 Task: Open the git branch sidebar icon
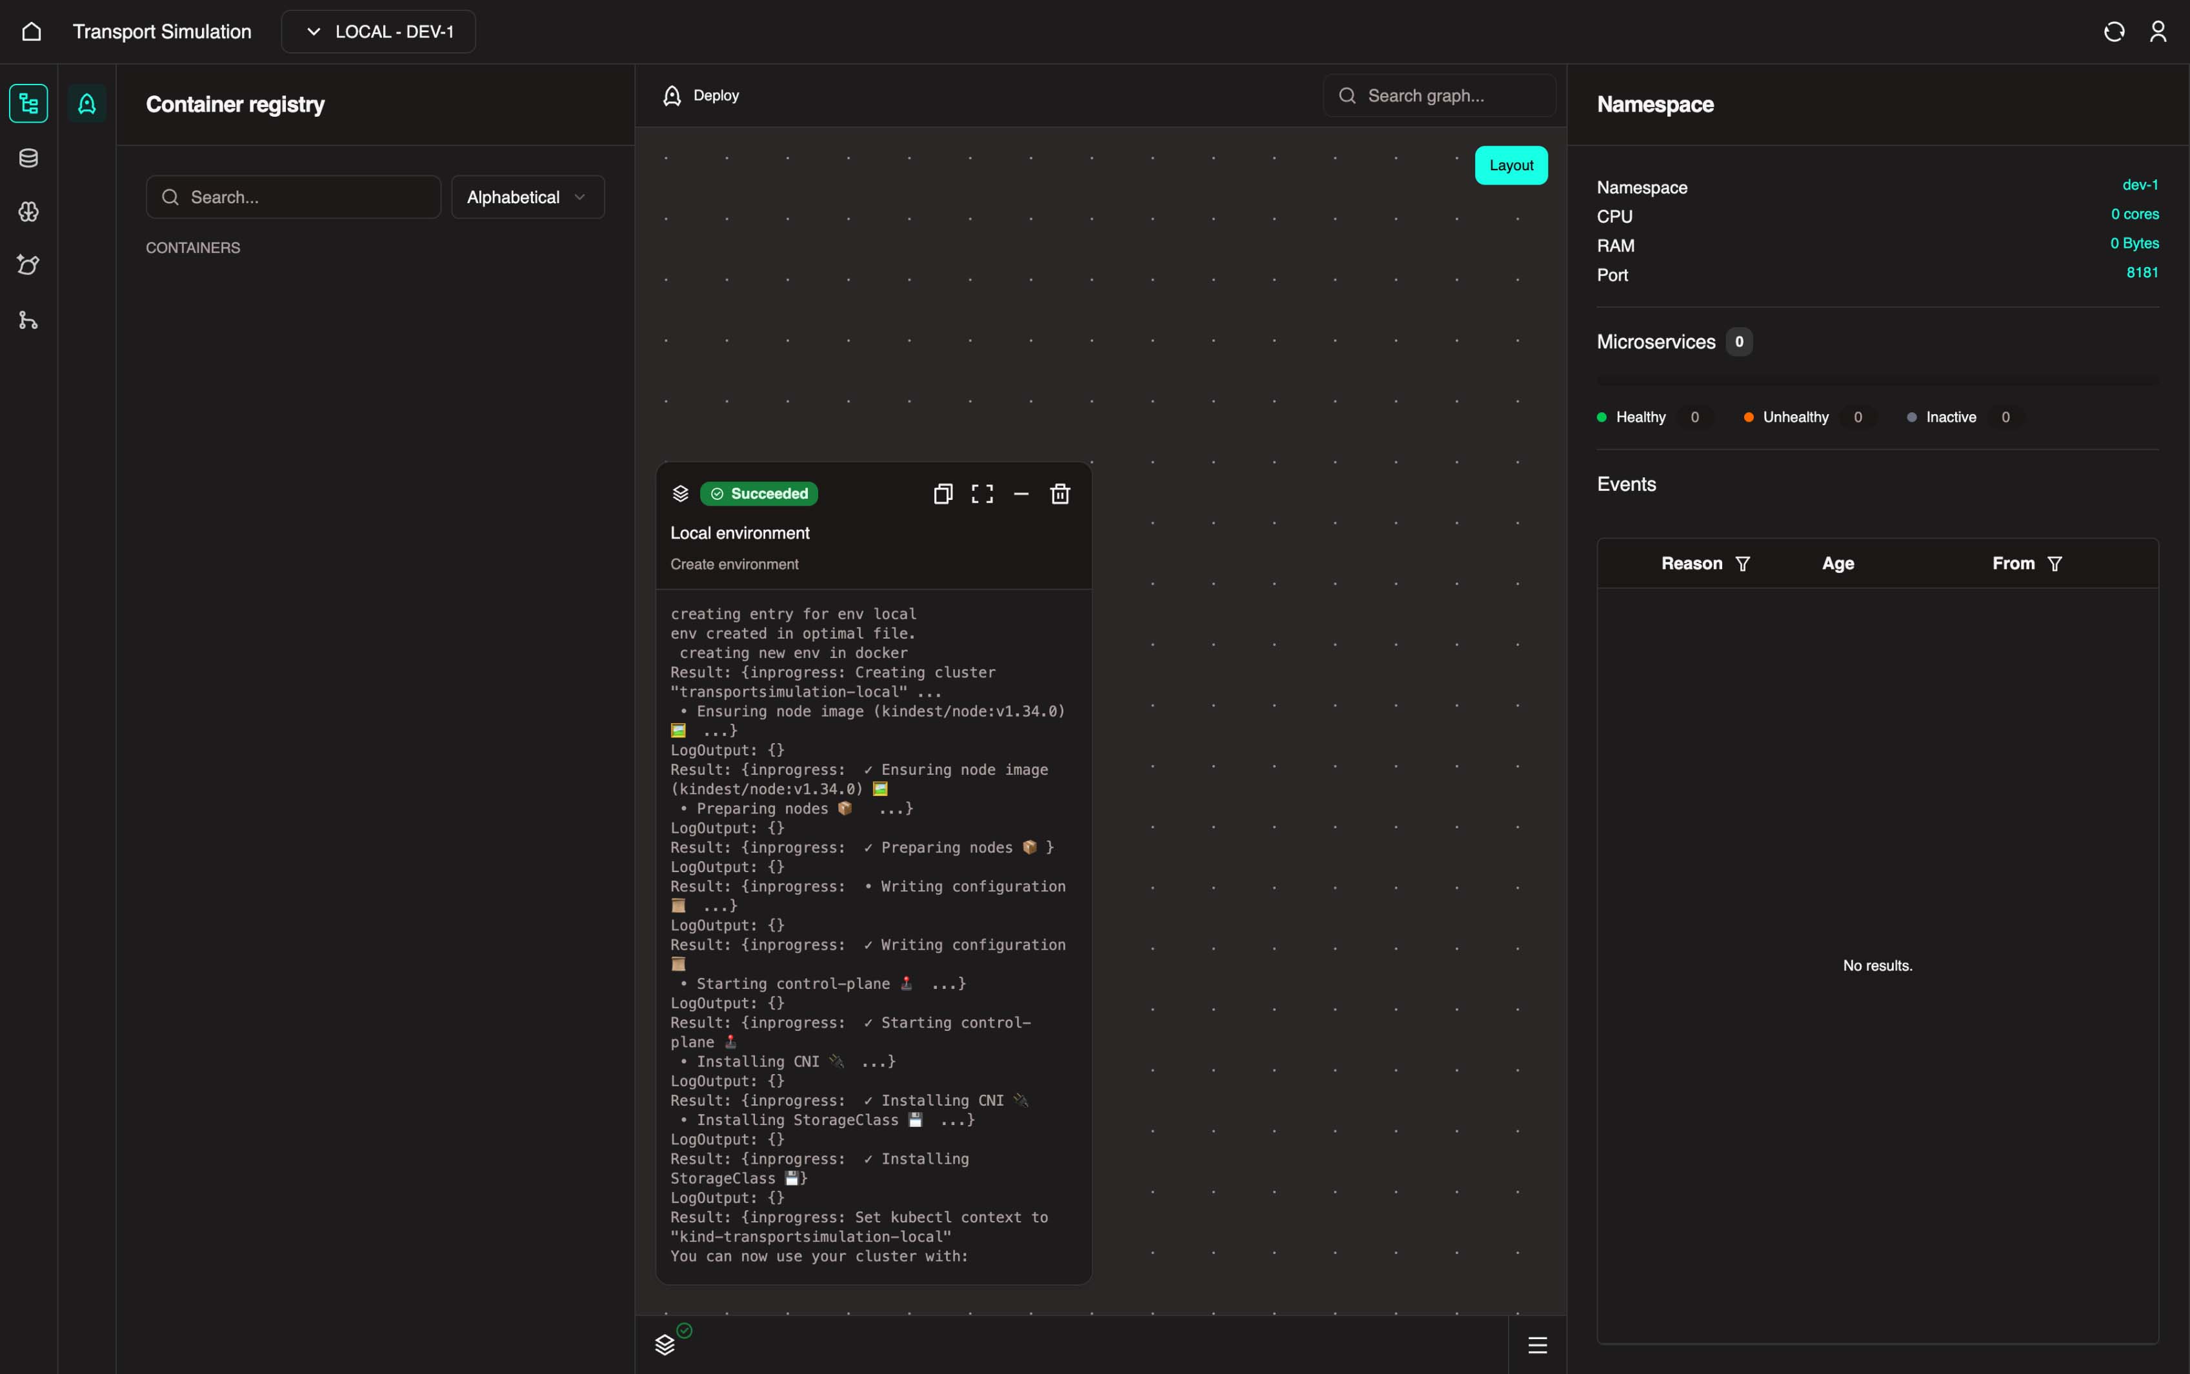(29, 320)
